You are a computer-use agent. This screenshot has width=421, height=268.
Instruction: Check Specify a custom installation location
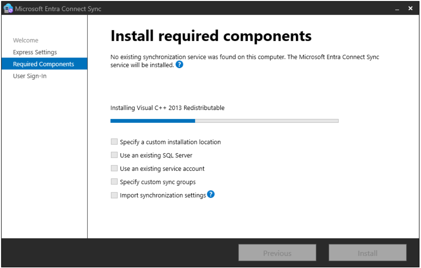click(114, 142)
